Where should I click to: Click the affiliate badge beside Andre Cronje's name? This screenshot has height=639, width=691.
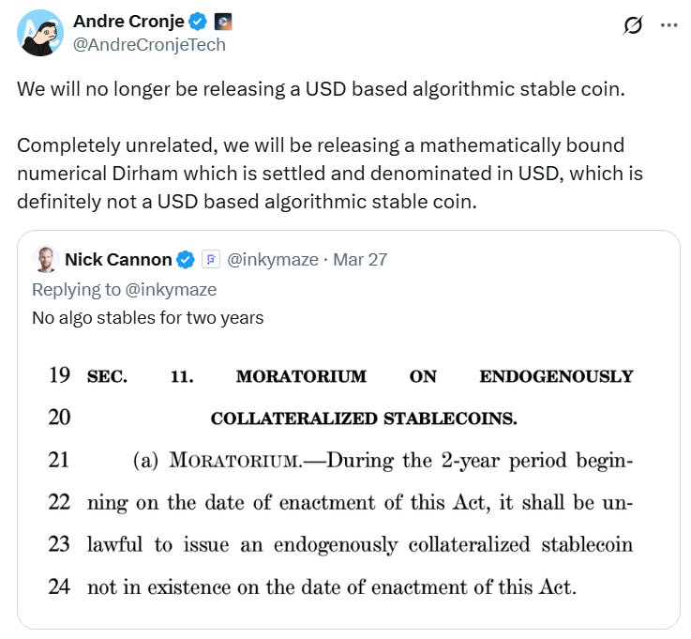click(x=222, y=21)
